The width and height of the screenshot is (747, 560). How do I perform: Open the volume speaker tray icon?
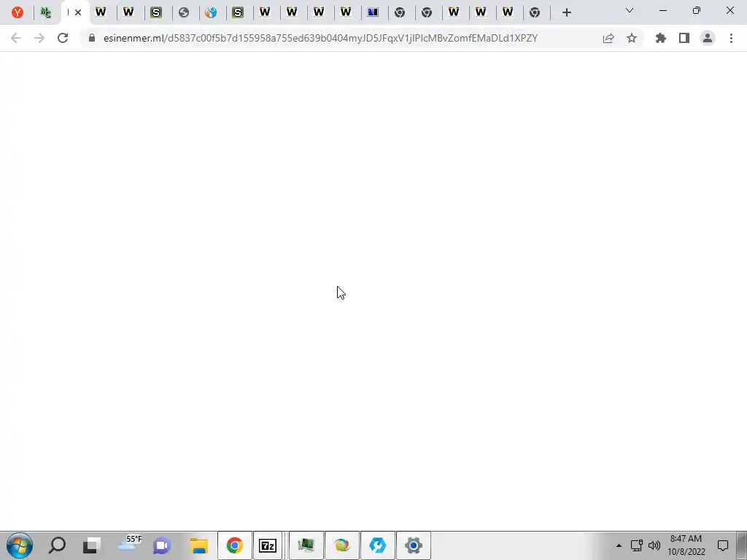point(654,545)
